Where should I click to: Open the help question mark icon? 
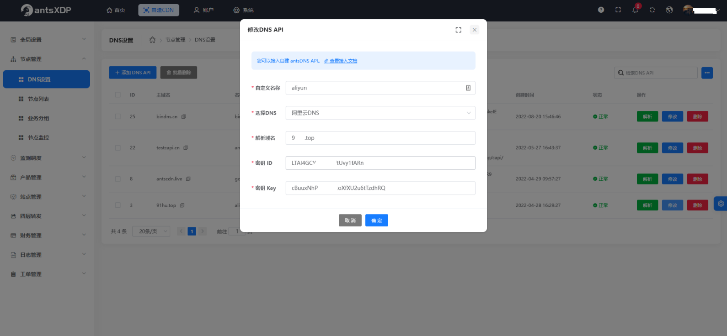[x=601, y=10]
